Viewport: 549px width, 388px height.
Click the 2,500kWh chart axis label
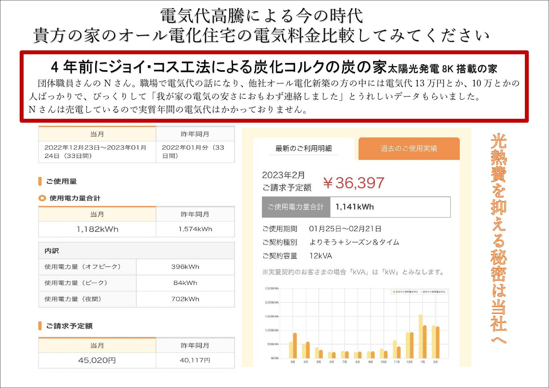tap(272, 288)
